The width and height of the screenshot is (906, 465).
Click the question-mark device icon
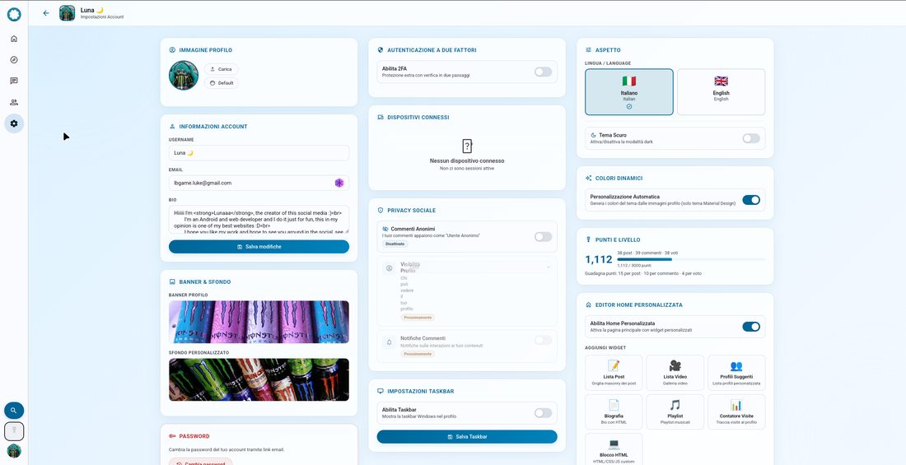coord(467,146)
